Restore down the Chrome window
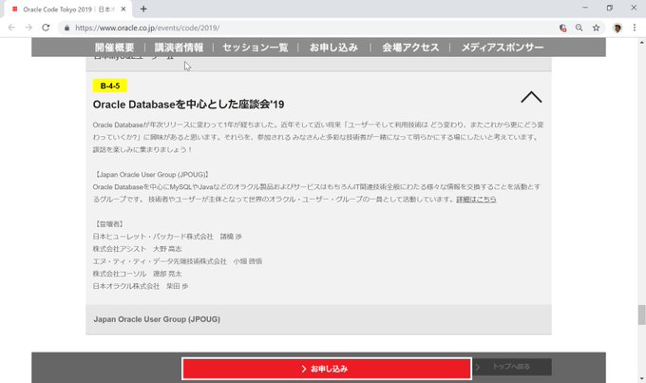Viewport: 646px width, 383px height. 609,8
